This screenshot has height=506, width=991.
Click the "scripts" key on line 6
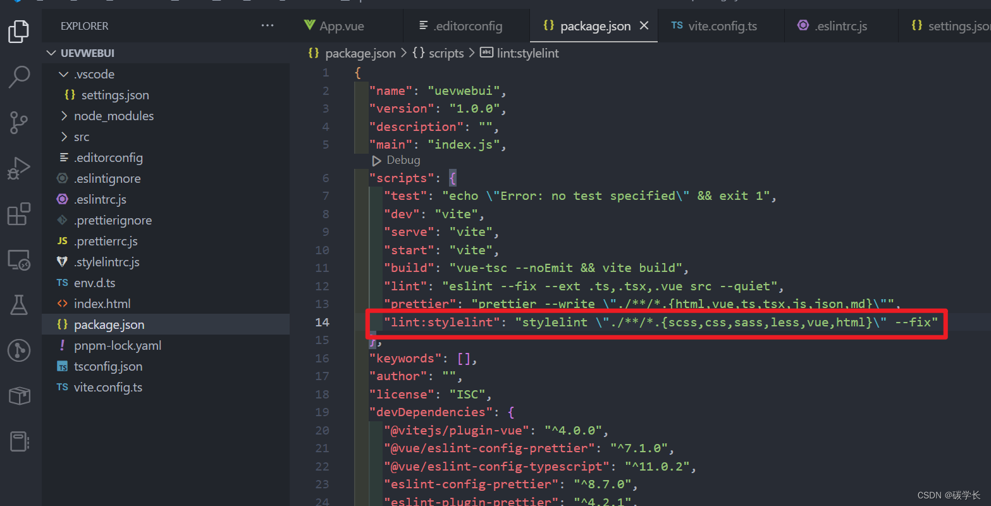point(402,178)
